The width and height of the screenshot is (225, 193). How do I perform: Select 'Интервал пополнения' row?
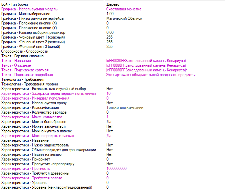coord(35,99)
